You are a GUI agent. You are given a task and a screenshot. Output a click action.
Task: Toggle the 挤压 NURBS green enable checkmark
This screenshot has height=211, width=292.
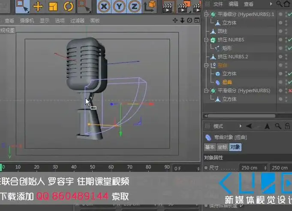point(290,40)
